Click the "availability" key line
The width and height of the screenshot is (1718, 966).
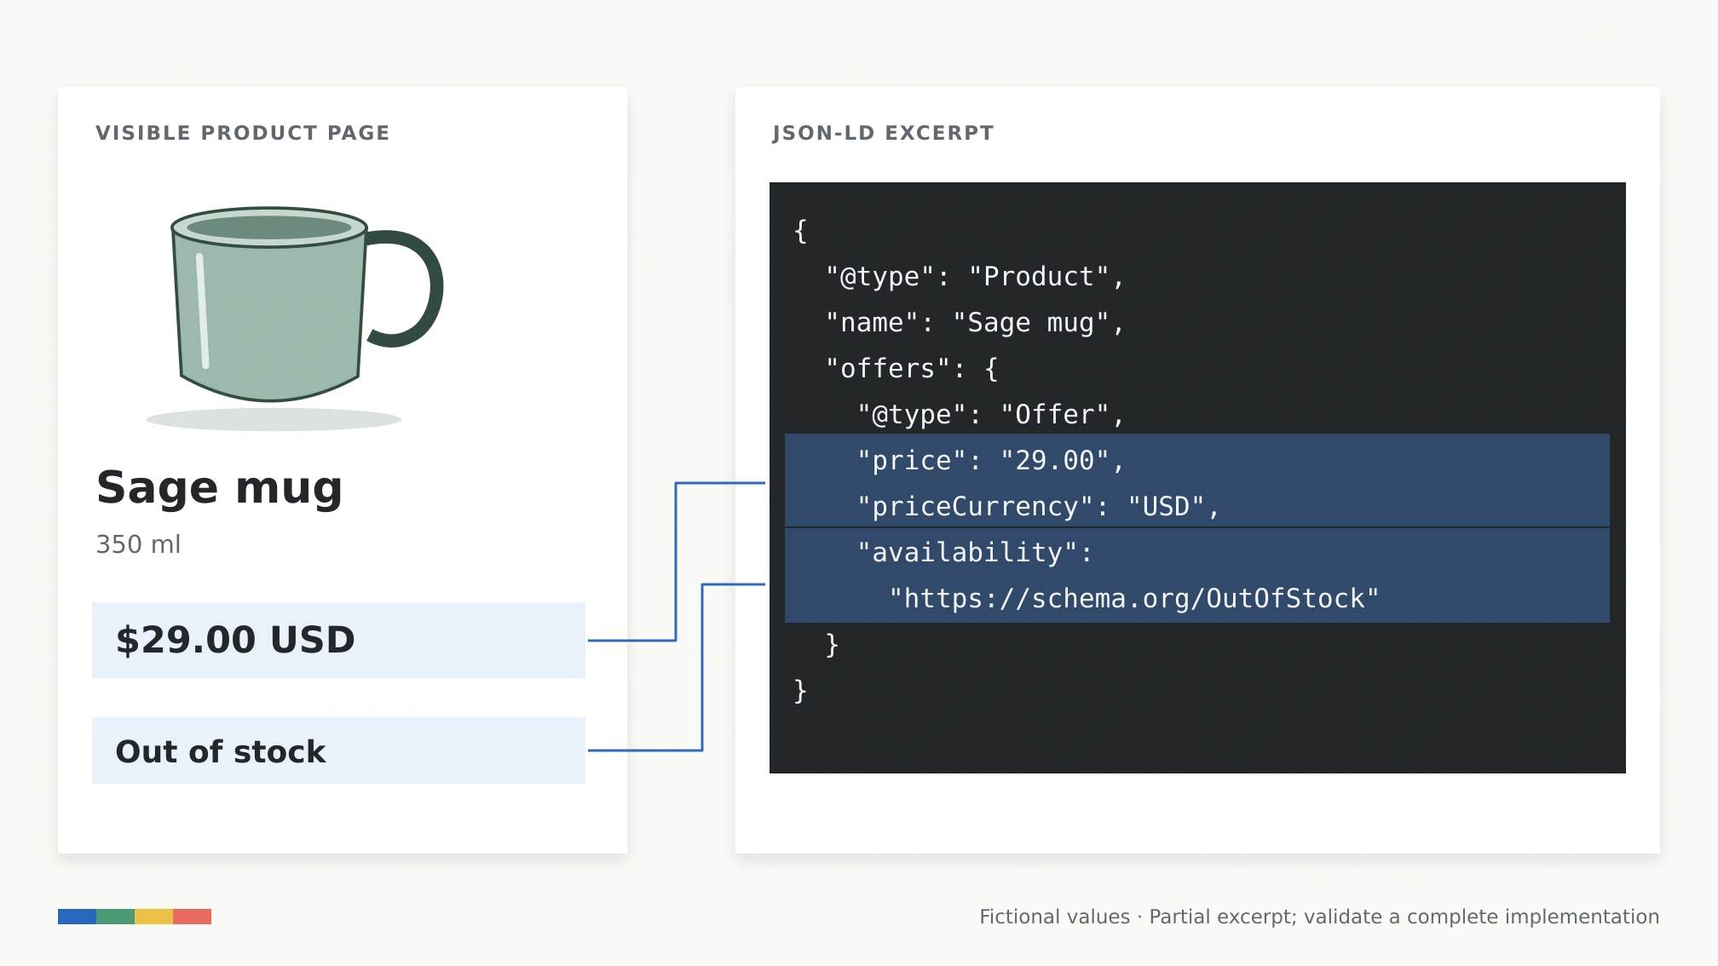(975, 553)
